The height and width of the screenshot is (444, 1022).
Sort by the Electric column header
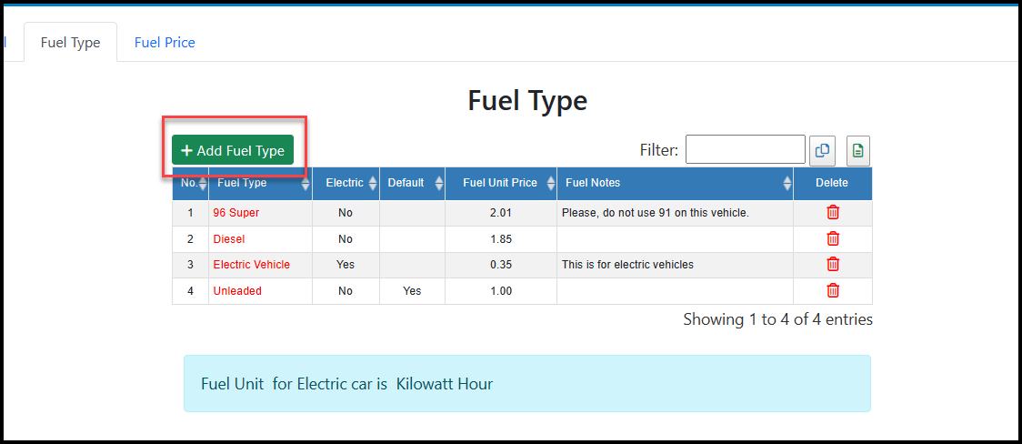pos(345,183)
